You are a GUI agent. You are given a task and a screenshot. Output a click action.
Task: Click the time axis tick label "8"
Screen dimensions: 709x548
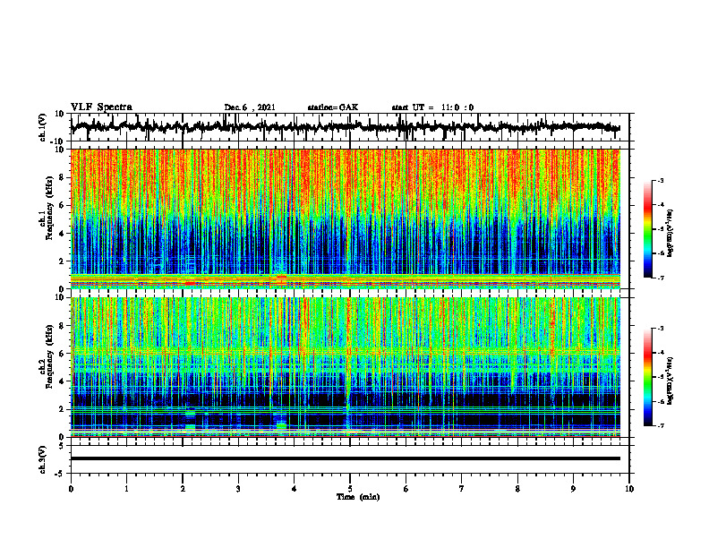click(x=517, y=489)
